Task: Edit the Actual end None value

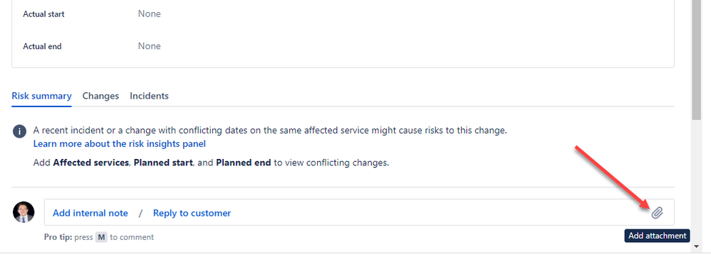Action: click(x=149, y=46)
